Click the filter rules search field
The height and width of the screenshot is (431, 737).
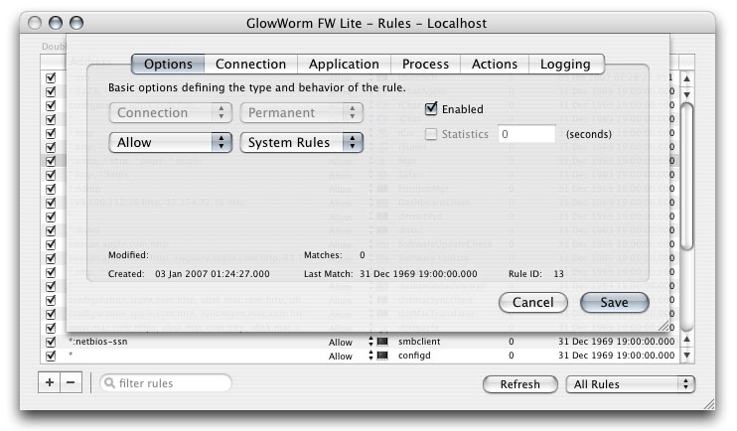(166, 383)
